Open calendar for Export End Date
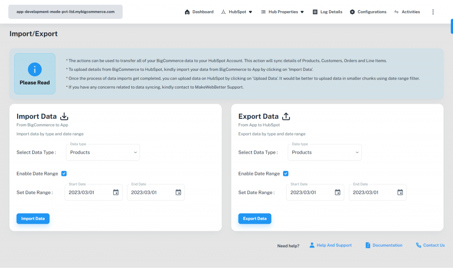 [400, 192]
